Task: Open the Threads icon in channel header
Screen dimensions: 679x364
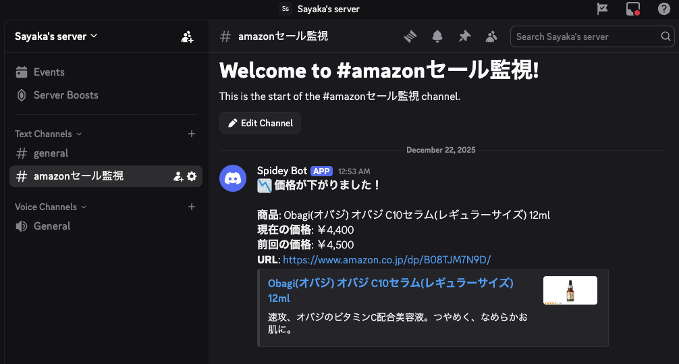Action: point(410,37)
